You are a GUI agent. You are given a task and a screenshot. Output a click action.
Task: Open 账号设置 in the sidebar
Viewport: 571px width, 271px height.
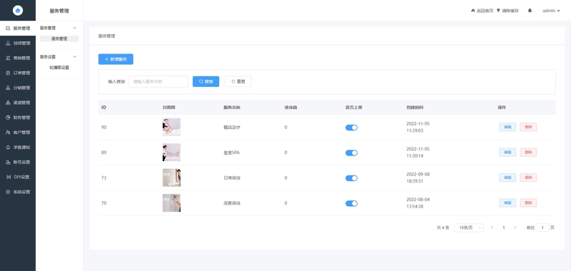pos(18,162)
